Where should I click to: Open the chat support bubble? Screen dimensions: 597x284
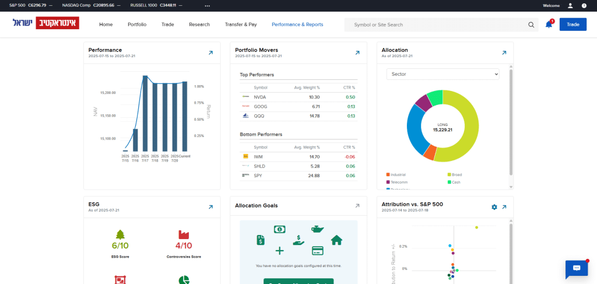tap(576, 268)
